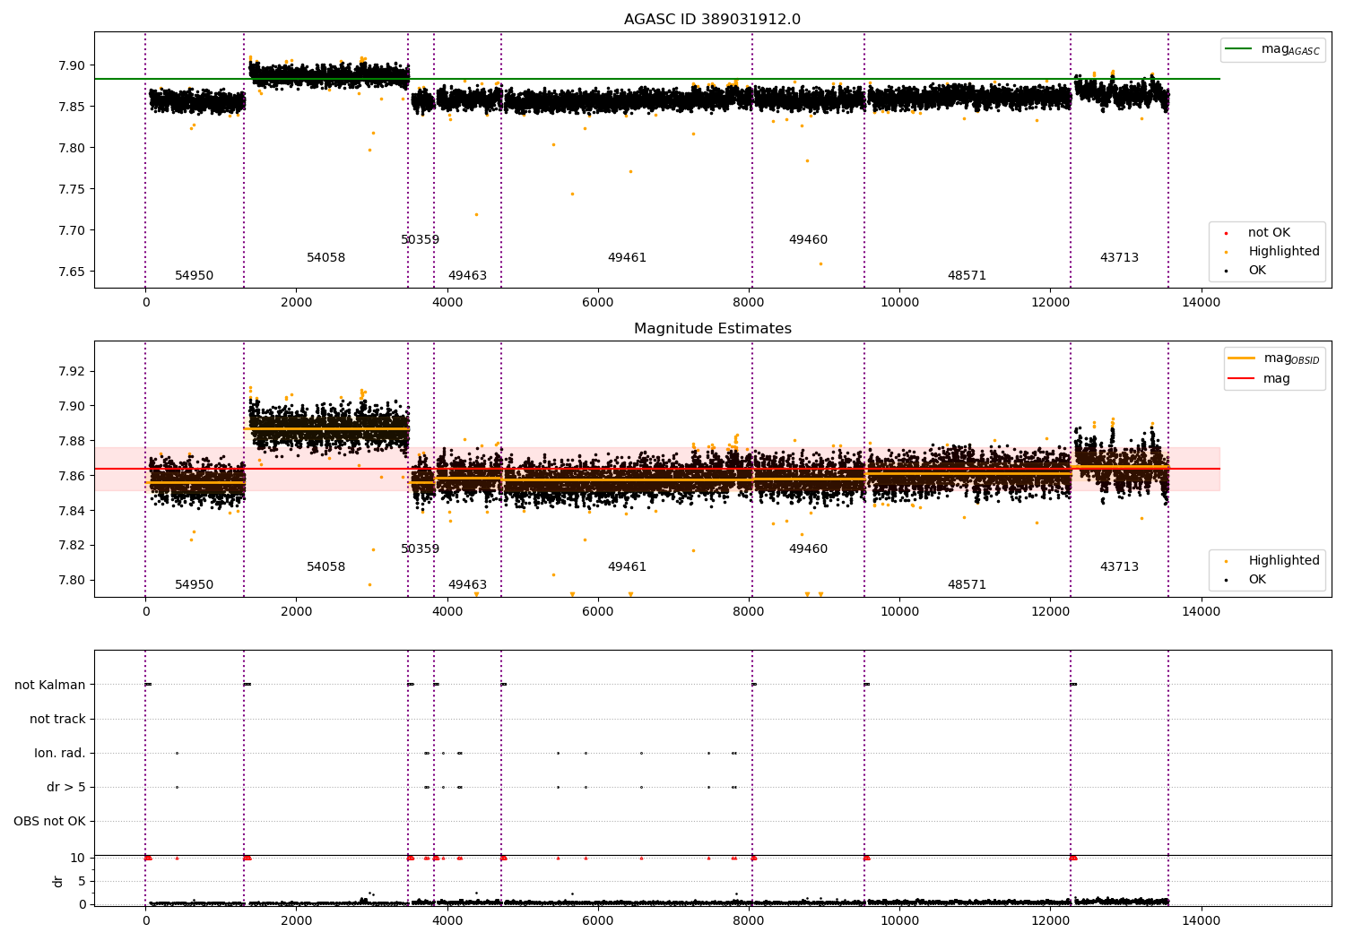Click OBSID label 48571 in Magnitude Estimates plot
This screenshot has height=941, width=1345.
coord(968,585)
